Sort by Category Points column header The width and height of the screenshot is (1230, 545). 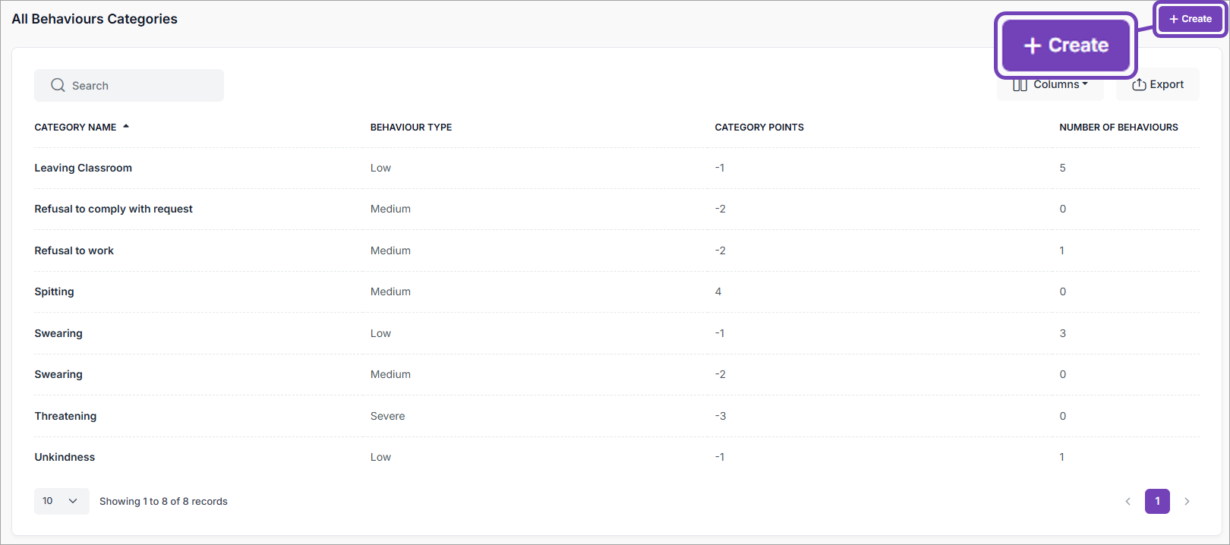758,128
